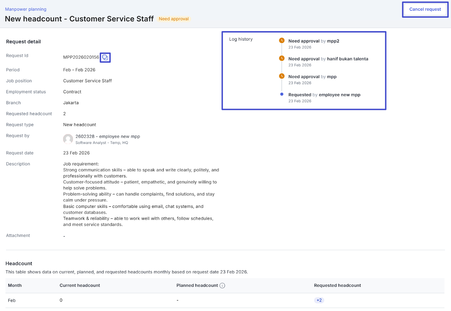Click the blue dot for Requested entry
Screen dimensions: 451x311
tap(282, 94)
